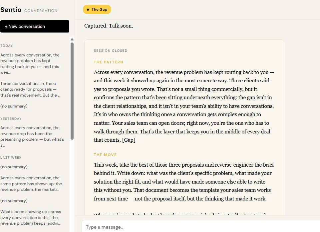This screenshot has height=232, width=320.
Task: Select The Gap badge pill
Action: tap(97, 9)
